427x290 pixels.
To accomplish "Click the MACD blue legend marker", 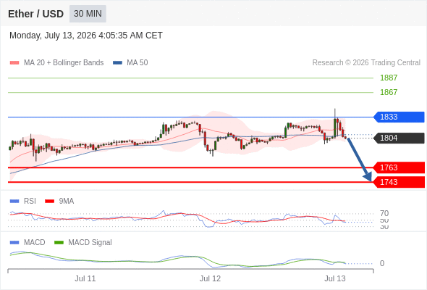I will pyautogui.click(x=14, y=243).
